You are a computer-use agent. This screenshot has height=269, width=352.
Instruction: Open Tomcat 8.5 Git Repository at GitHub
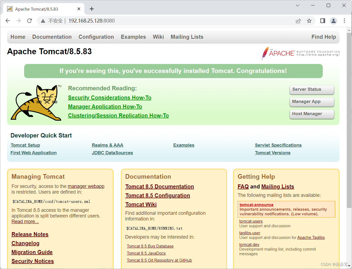pyautogui.click(x=159, y=260)
